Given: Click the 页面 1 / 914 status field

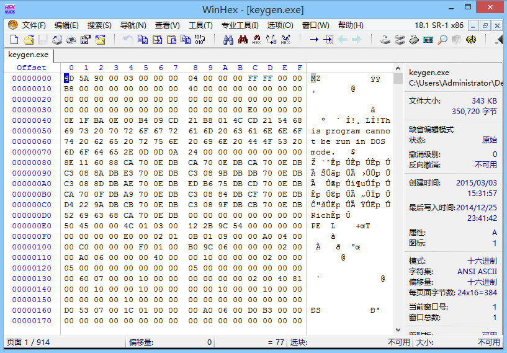Looking at the screenshot, I should click(x=64, y=342).
